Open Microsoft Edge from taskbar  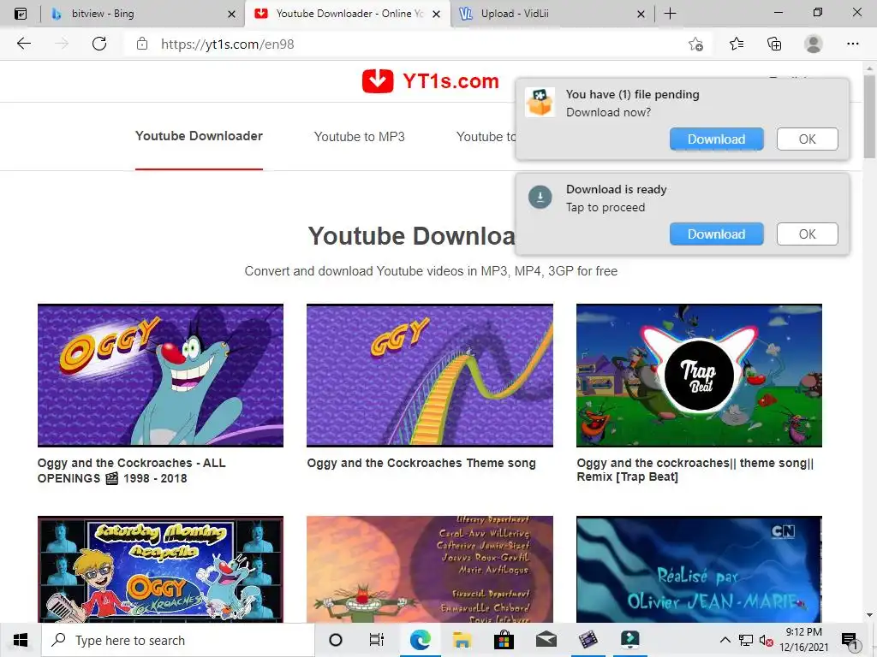click(420, 640)
